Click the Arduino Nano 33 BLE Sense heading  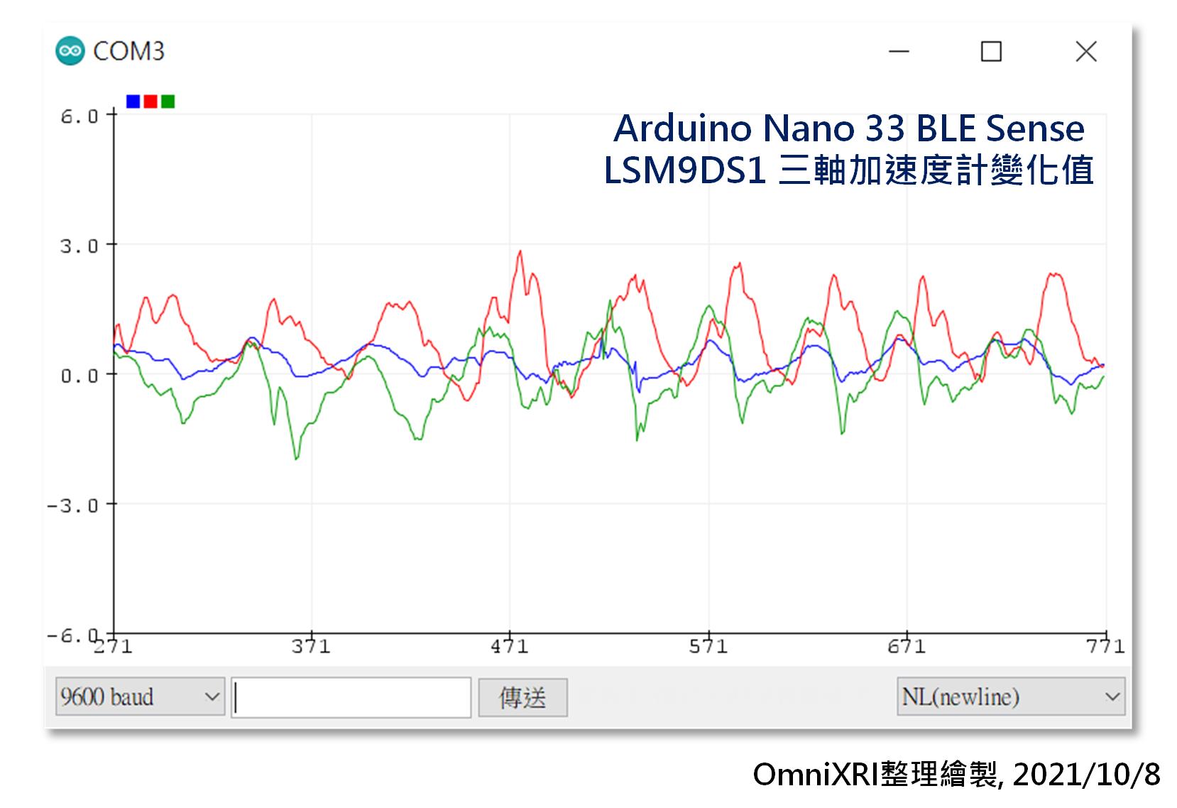click(x=849, y=129)
